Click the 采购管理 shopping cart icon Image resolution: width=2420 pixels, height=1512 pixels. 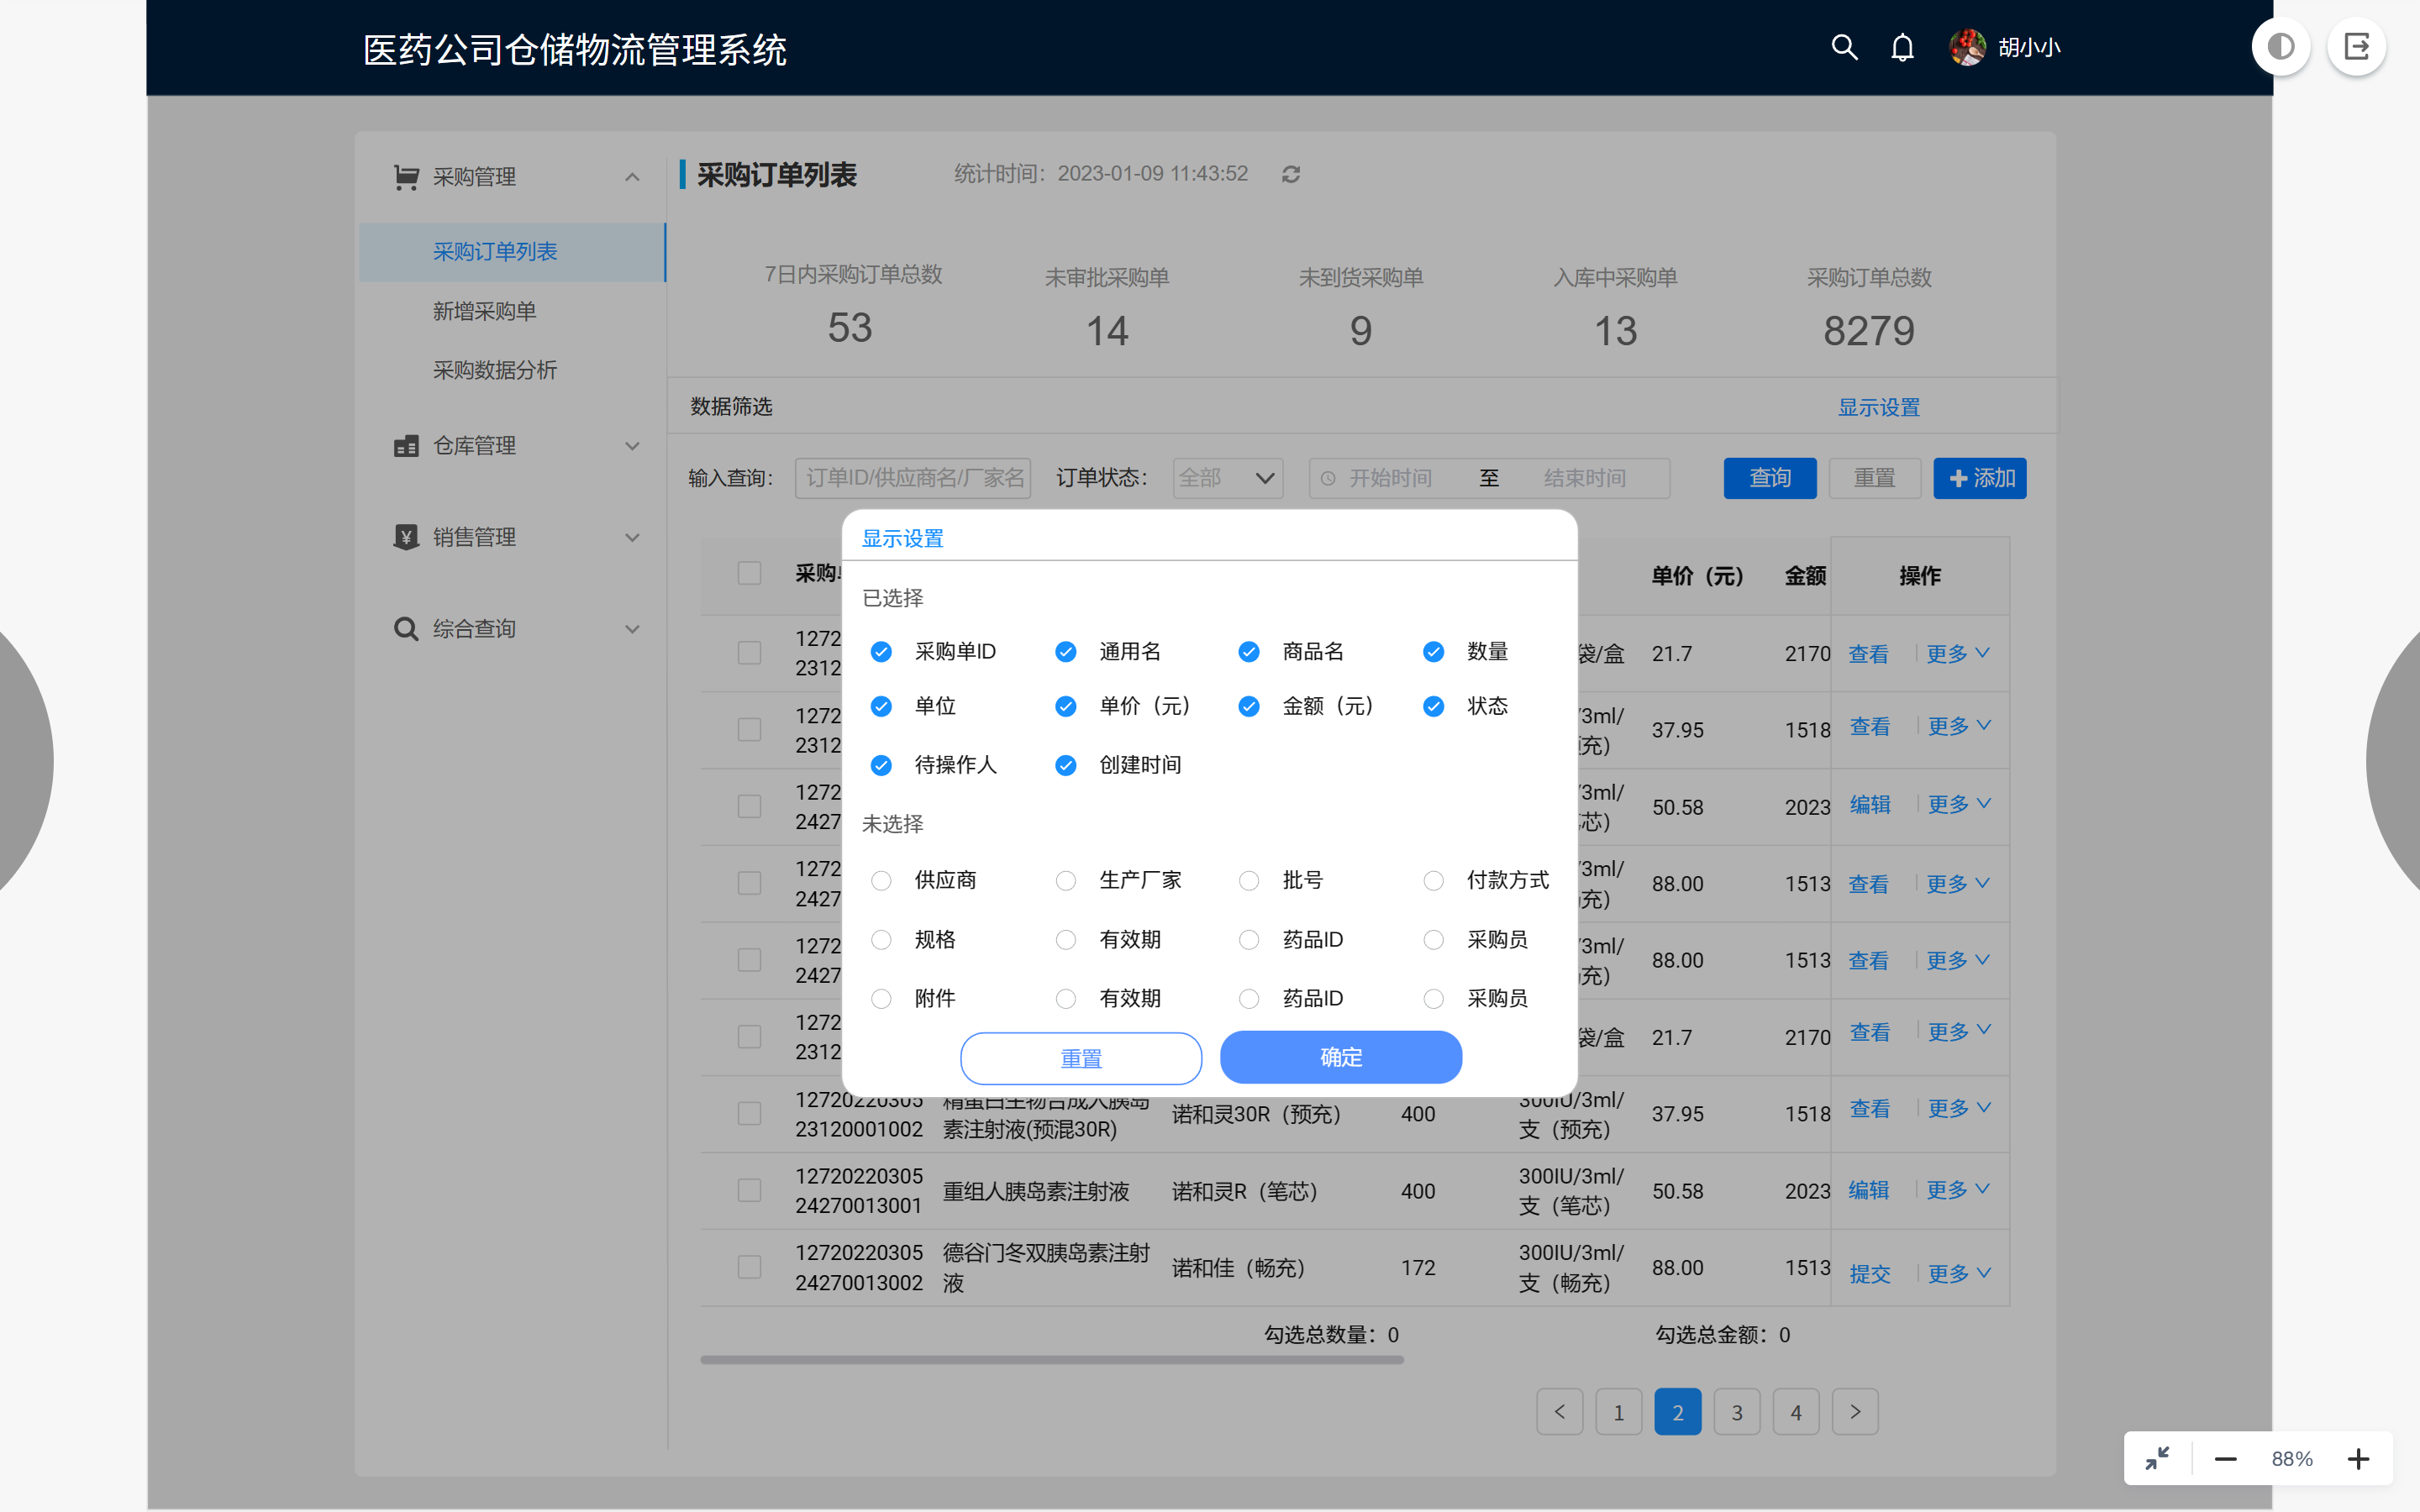[x=405, y=177]
